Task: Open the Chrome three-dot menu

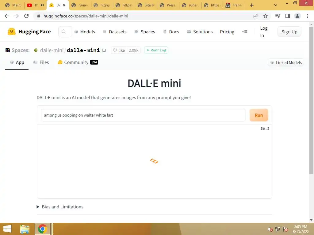Action: 307,16
